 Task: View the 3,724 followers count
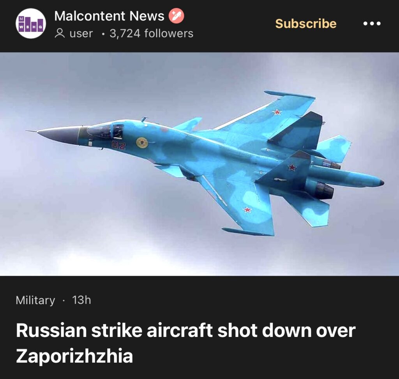[152, 33]
